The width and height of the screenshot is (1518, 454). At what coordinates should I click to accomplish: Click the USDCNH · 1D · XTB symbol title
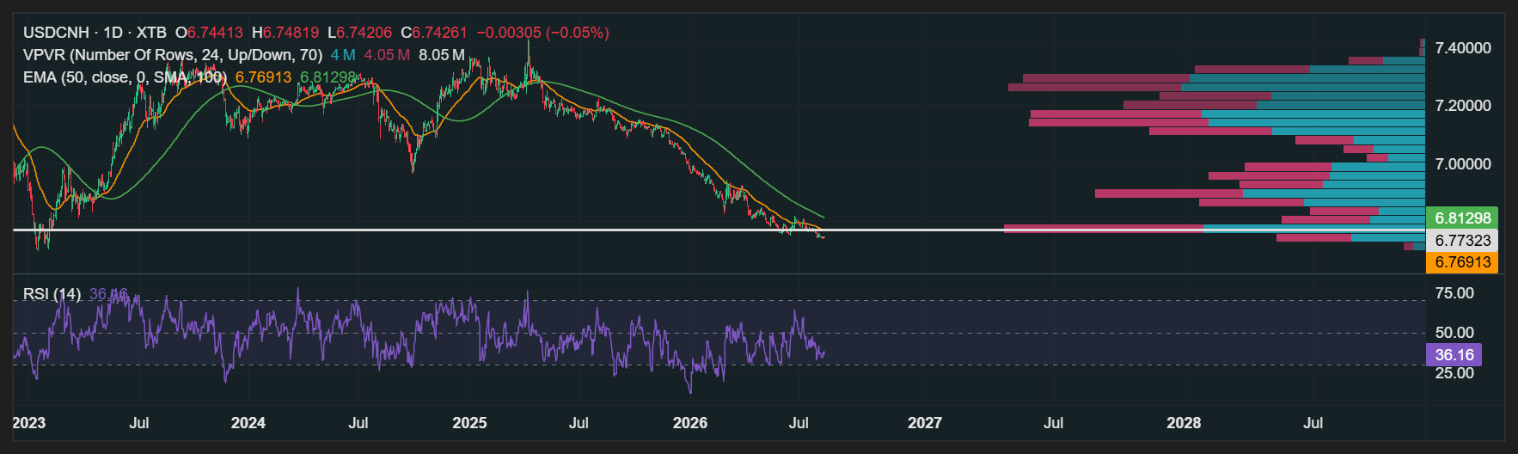click(95, 33)
